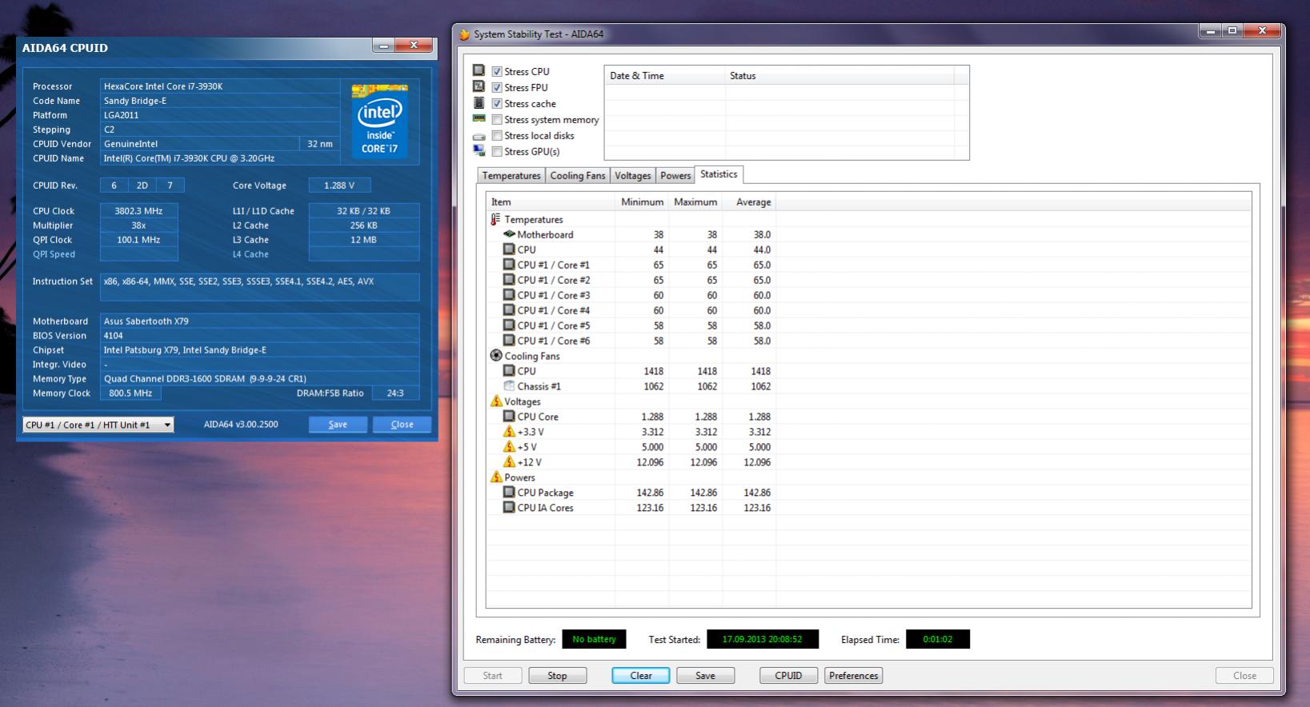
Task: Uncheck the Stress CPU checkbox
Action: pyautogui.click(x=497, y=72)
